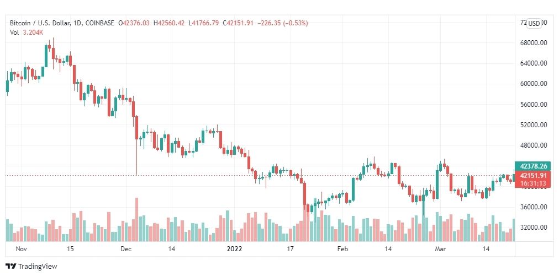
Task: Click the green 42378.26 price label
Action: (x=533, y=166)
